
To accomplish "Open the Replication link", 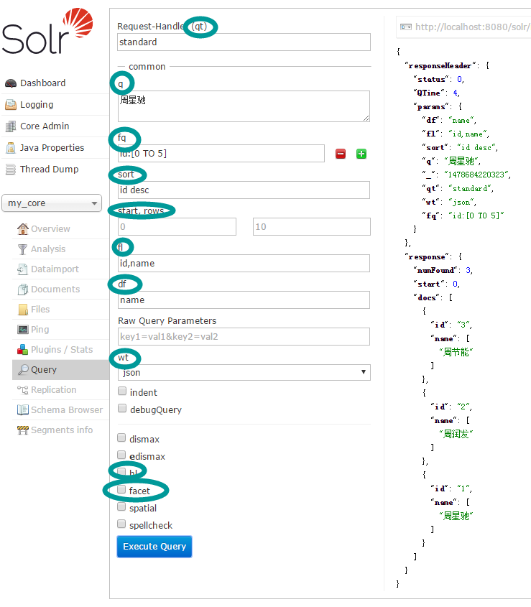I will [54, 390].
